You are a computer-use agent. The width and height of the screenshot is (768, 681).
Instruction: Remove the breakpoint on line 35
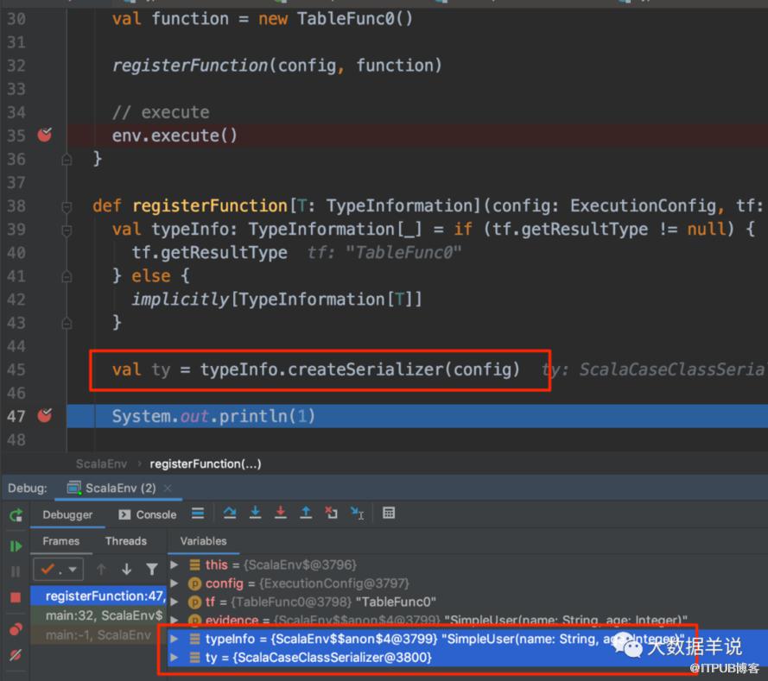click(45, 135)
